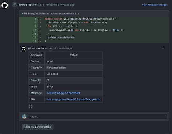Click the Severity attribute cell
The image size is (172, 134).
pos(36,80)
